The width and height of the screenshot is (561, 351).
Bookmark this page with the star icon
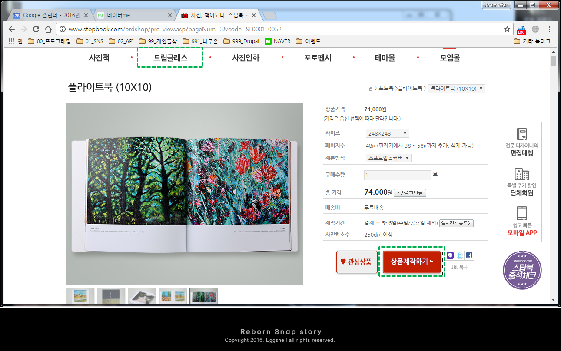(507, 29)
